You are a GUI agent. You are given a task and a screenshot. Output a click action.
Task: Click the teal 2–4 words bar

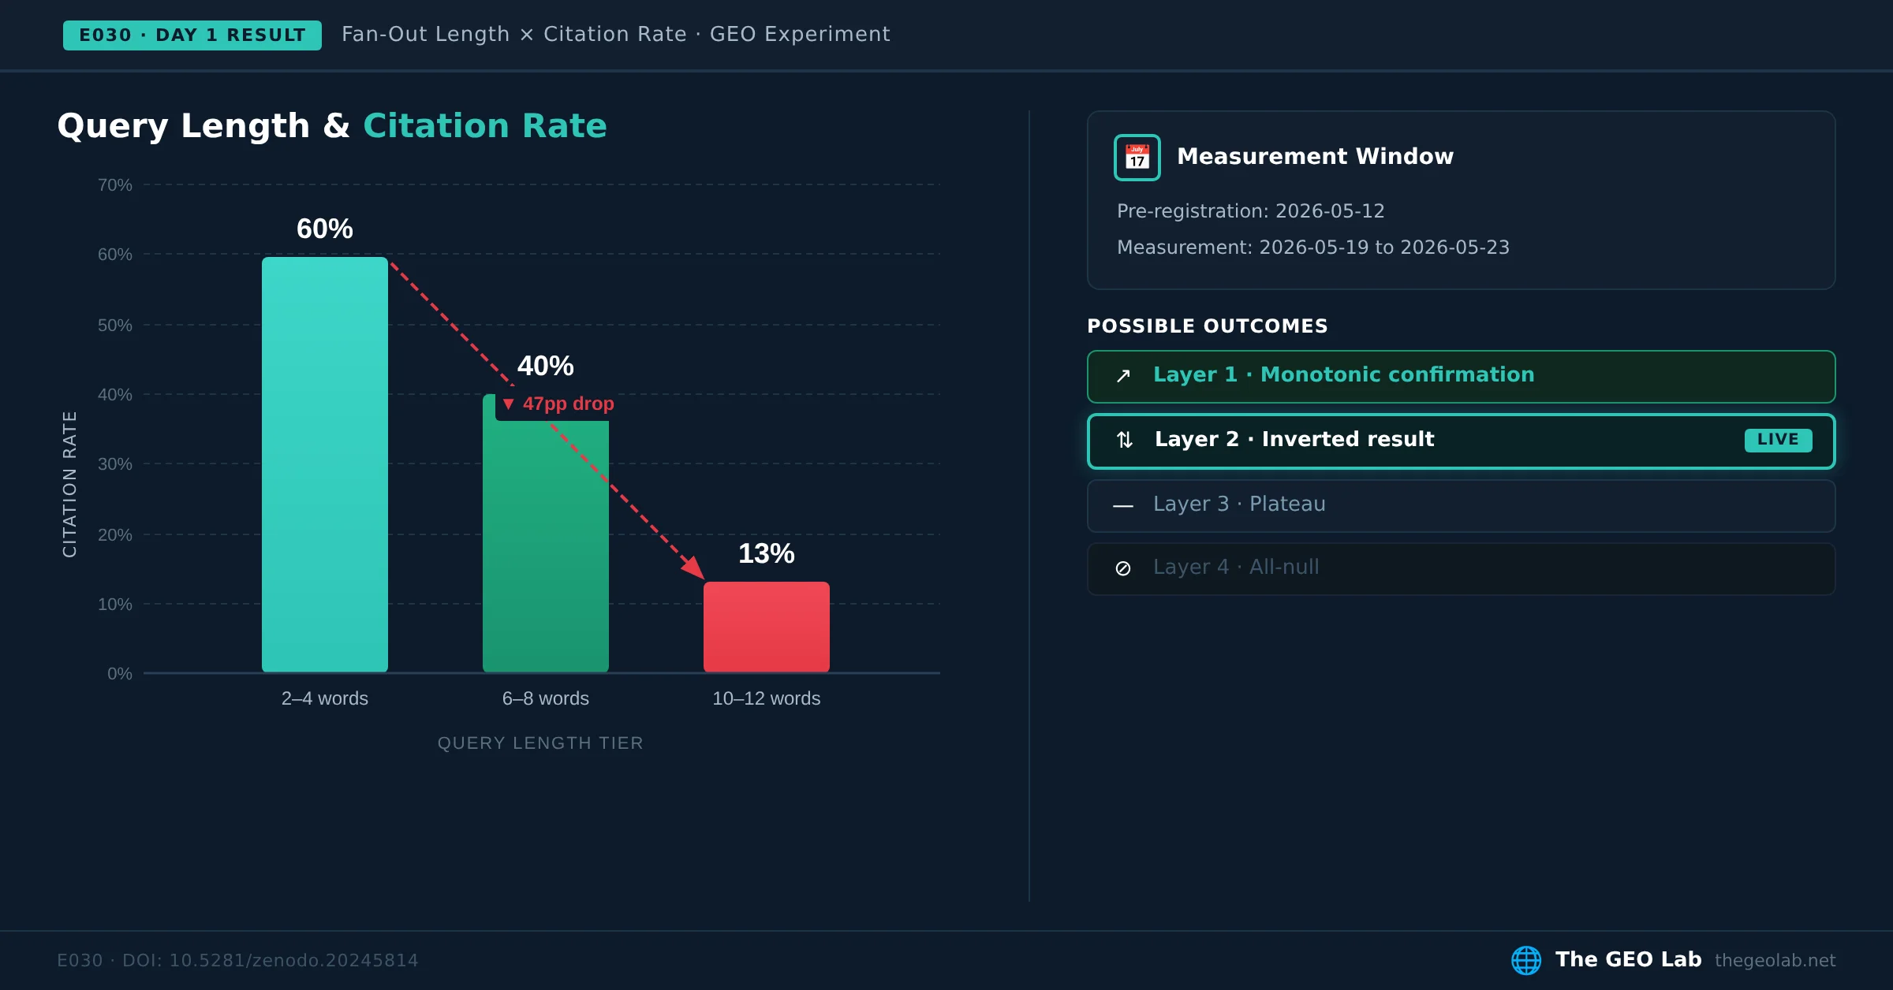click(x=325, y=464)
